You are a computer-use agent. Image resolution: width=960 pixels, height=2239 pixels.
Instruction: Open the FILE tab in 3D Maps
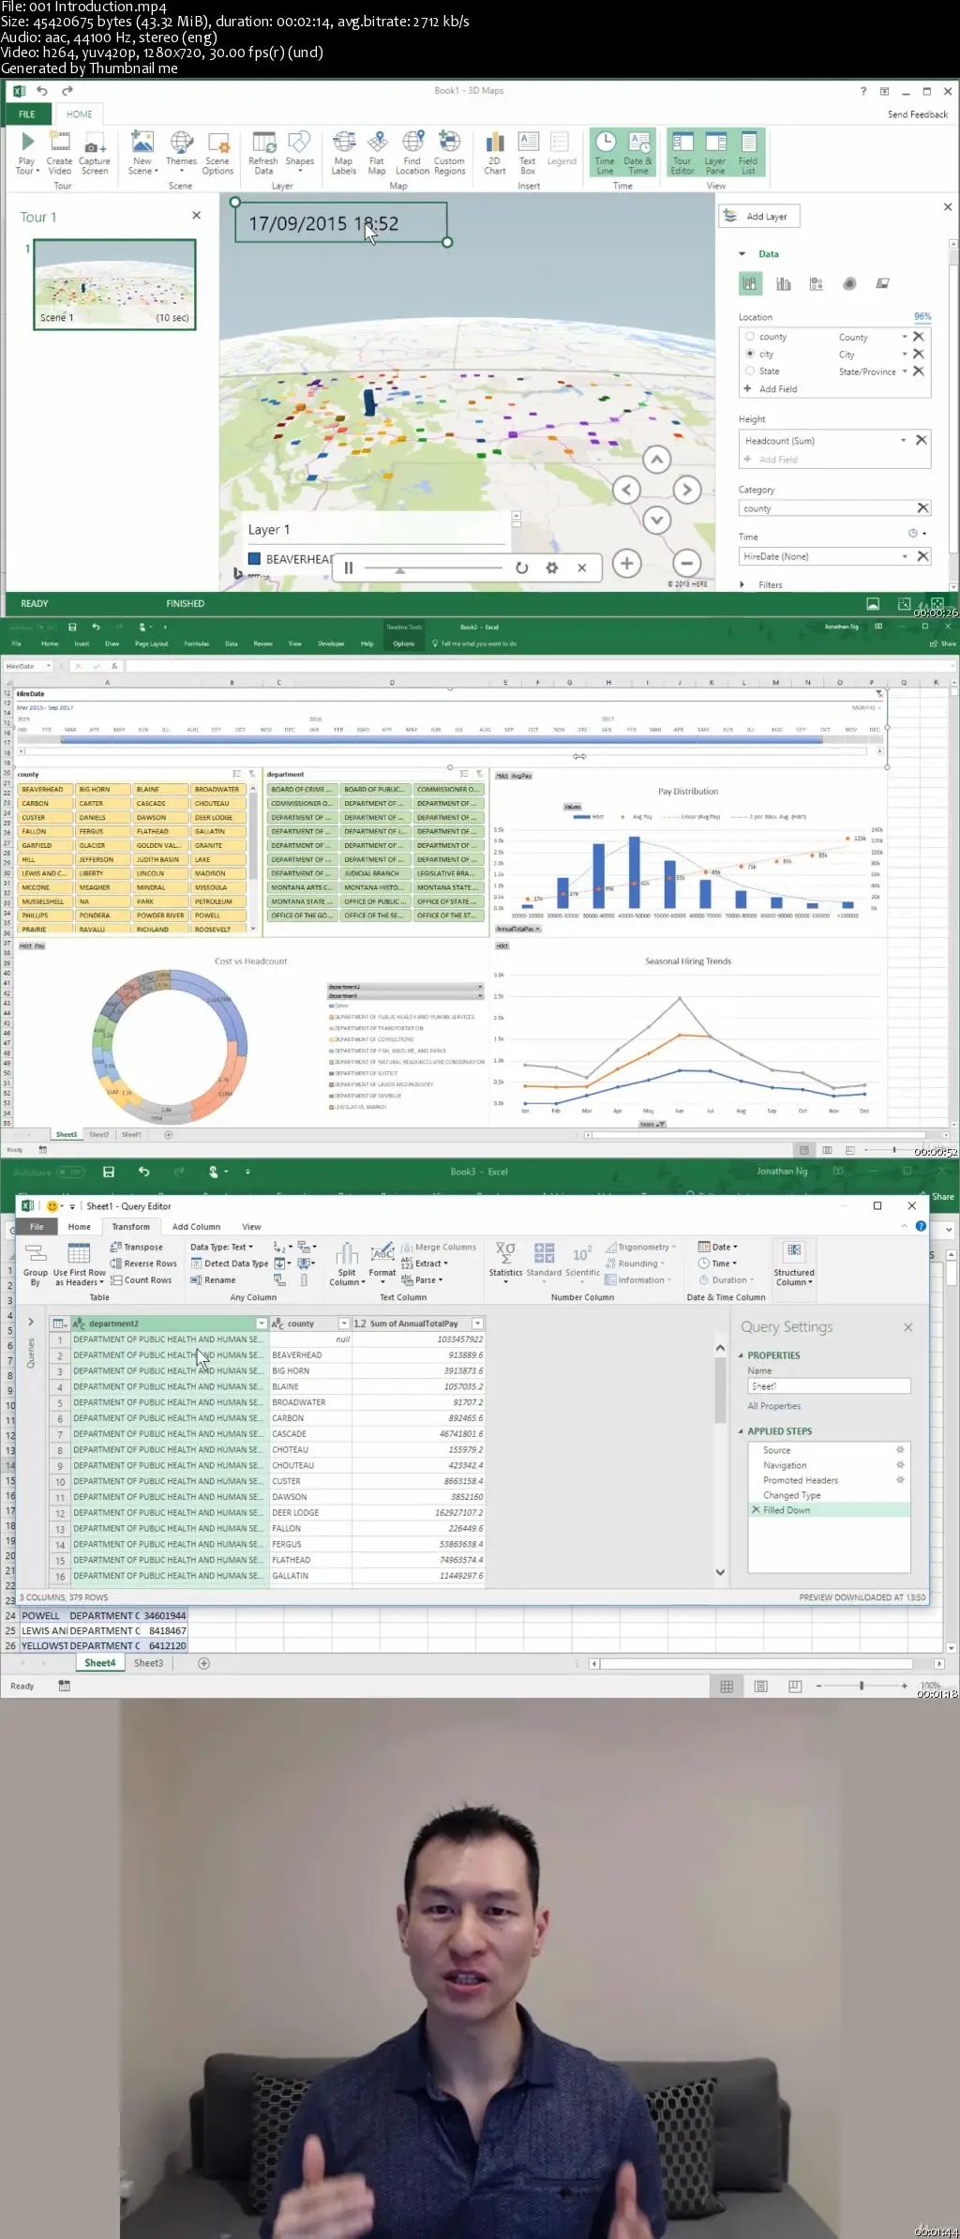(27, 114)
